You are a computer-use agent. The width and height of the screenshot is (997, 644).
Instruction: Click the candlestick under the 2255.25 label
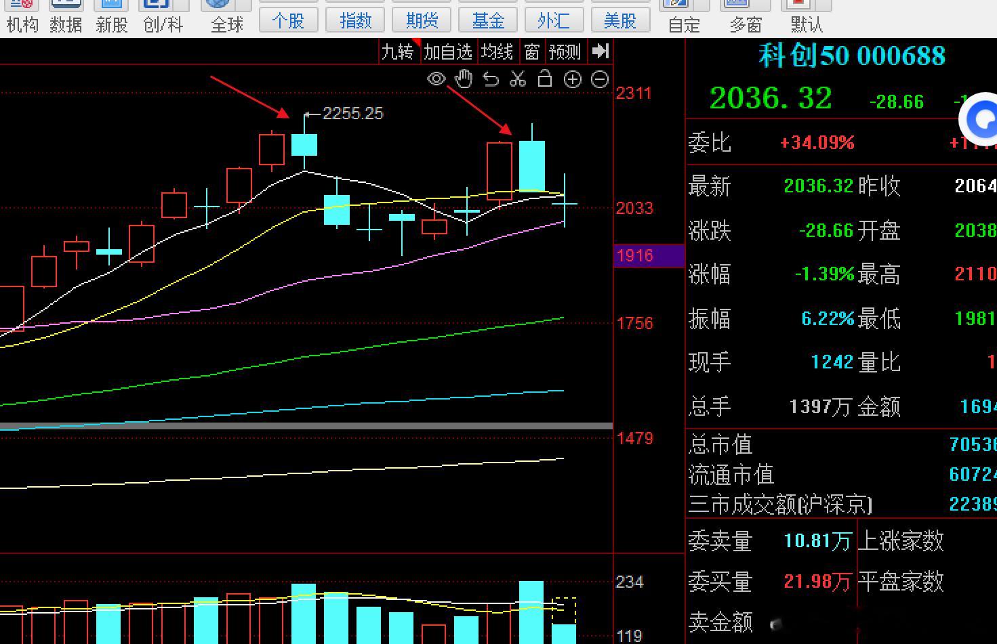[x=304, y=144]
